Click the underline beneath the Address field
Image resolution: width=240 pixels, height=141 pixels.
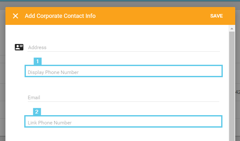[x=124, y=52]
